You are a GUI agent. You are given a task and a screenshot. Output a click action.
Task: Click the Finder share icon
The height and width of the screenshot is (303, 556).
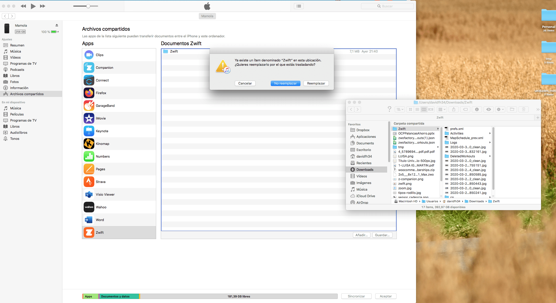(454, 109)
